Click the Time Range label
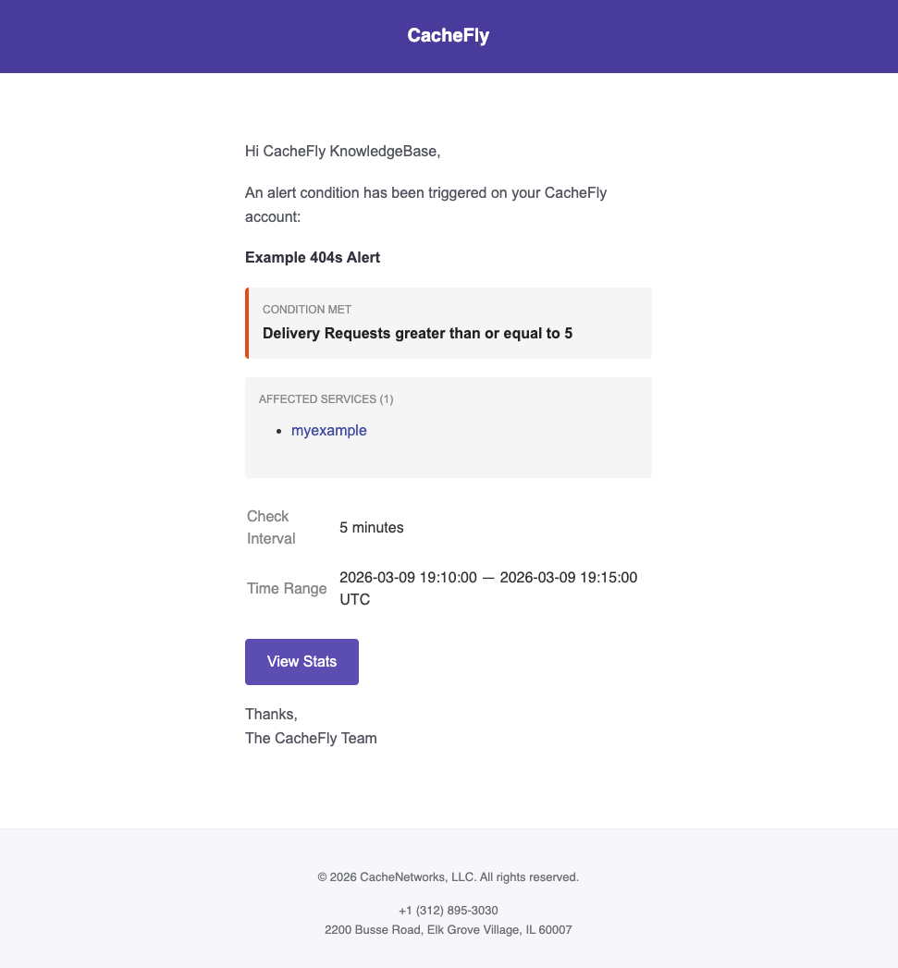The image size is (898, 968). click(x=287, y=588)
